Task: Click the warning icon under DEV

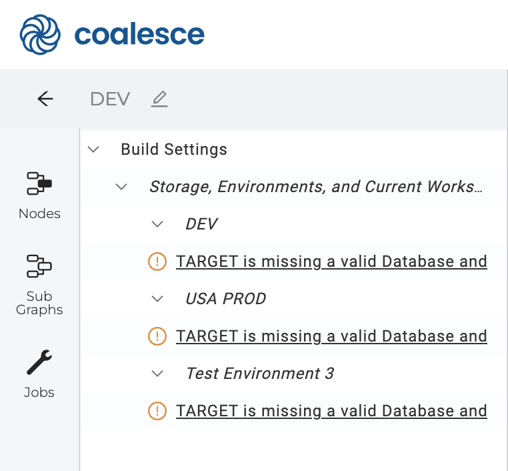Action: coord(157,262)
